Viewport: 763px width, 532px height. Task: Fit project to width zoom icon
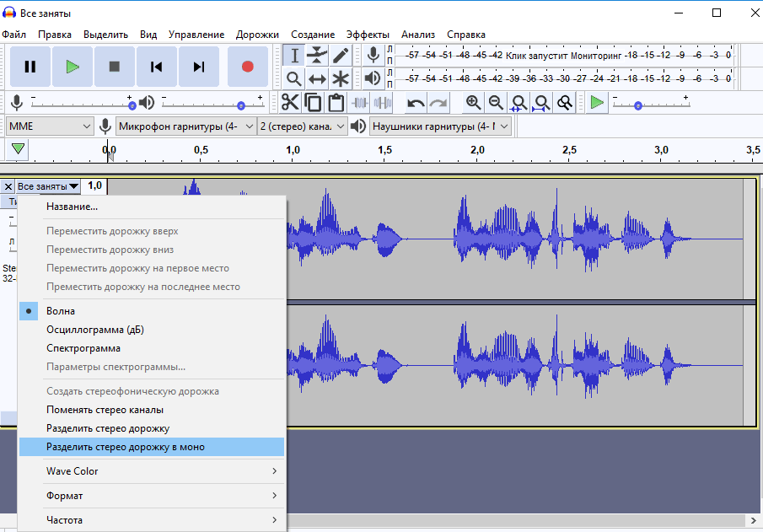[541, 103]
